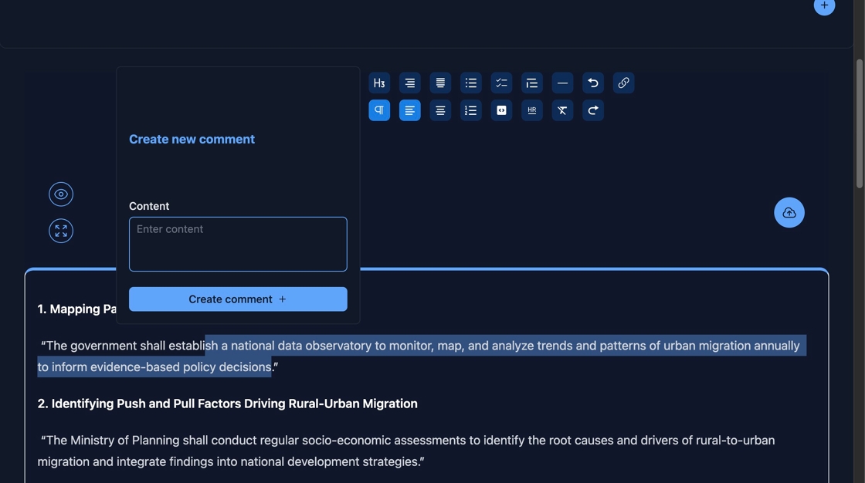Align text to the right
The image size is (865, 483).
tap(409, 83)
